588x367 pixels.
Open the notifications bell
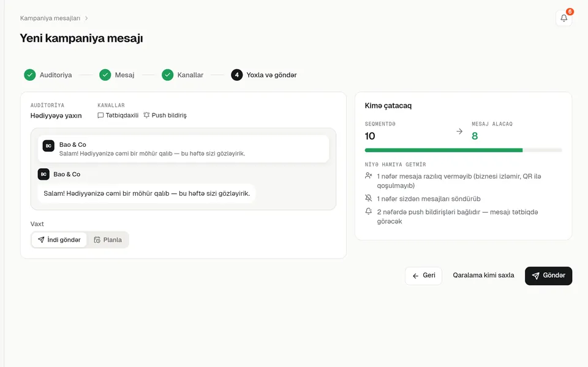[x=563, y=18]
